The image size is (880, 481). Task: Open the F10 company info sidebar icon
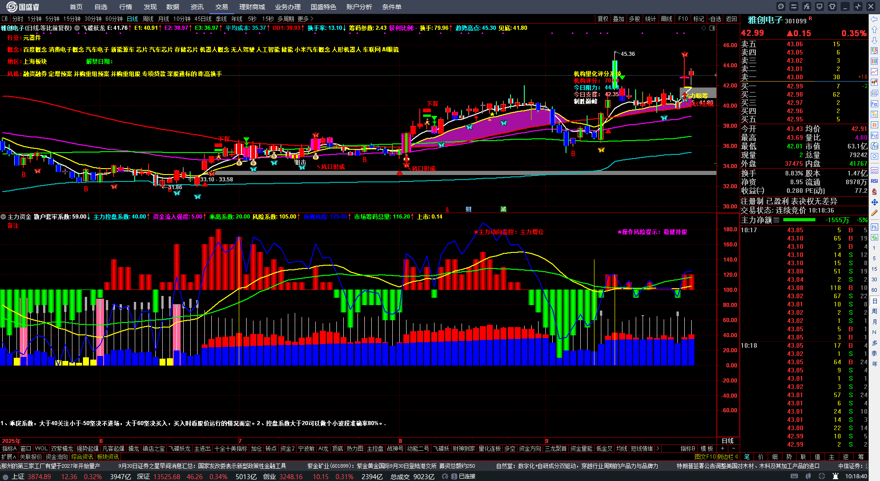tap(874, 104)
